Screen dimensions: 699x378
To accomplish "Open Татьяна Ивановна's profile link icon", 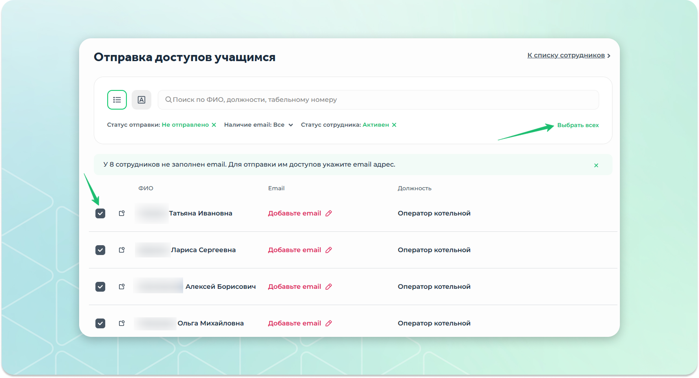I will 122,213.
